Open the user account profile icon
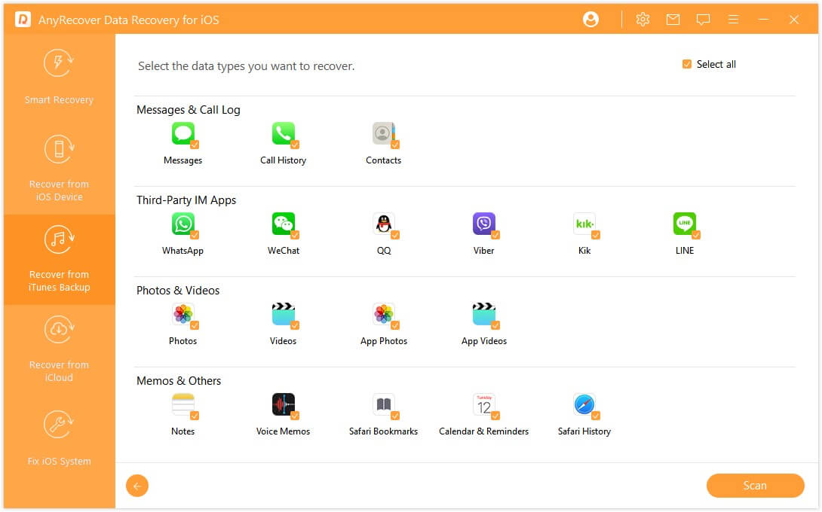 [x=590, y=19]
